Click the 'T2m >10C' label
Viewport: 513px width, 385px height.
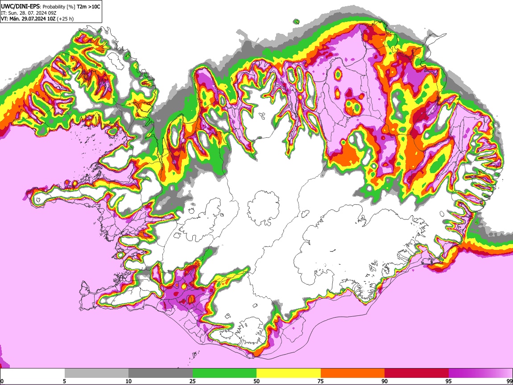coord(88,6)
